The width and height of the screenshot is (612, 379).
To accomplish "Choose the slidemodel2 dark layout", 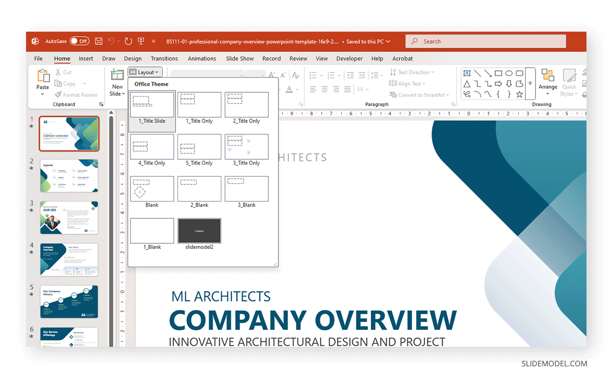I will (199, 231).
